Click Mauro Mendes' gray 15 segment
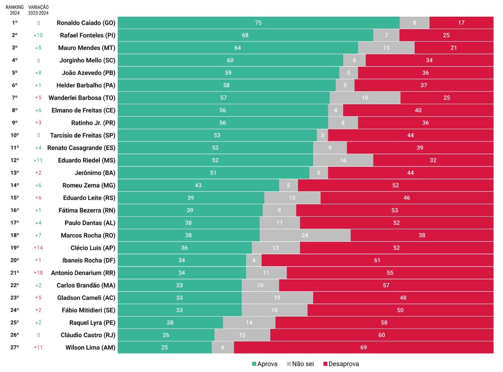The width and height of the screenshot is (503, 372). (x=386, y=48)
